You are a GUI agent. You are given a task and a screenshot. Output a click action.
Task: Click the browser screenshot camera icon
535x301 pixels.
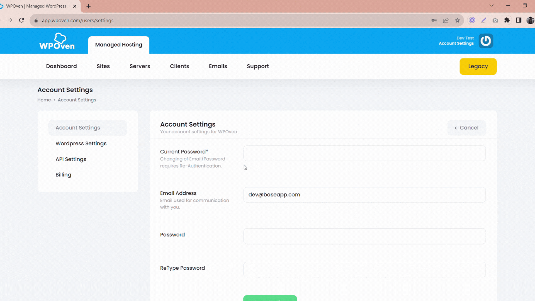click(x=496, y=20)
